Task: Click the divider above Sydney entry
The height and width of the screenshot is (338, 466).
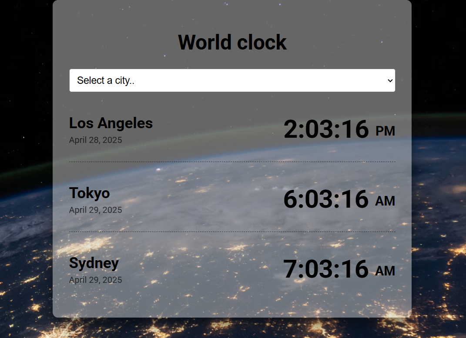Action: 232,232
